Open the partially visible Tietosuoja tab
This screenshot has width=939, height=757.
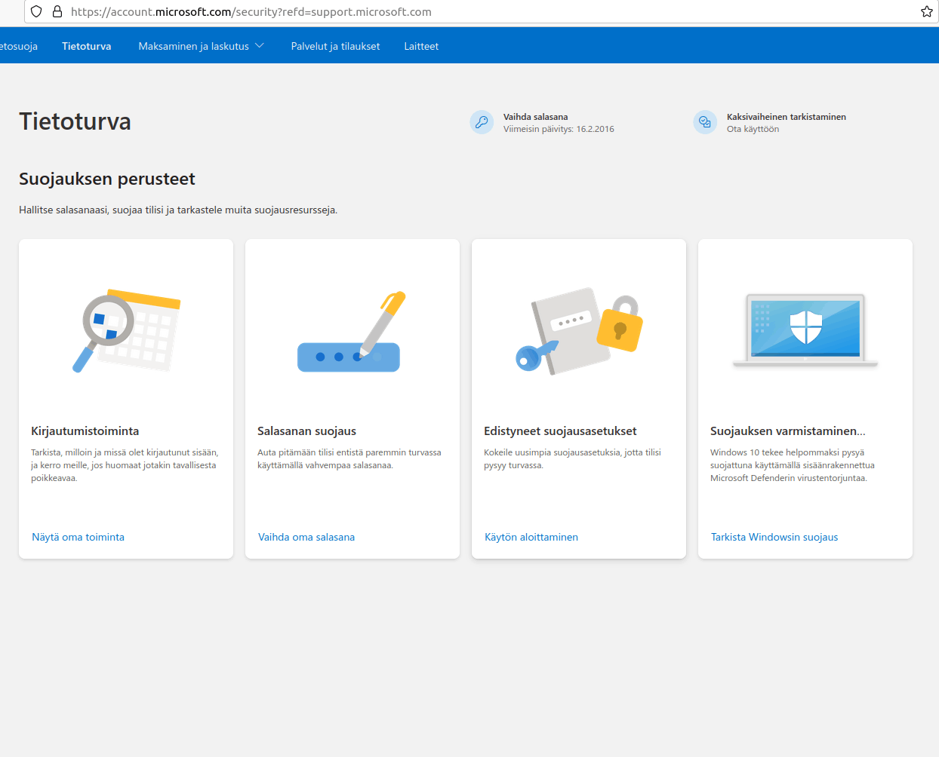point(18,46)
